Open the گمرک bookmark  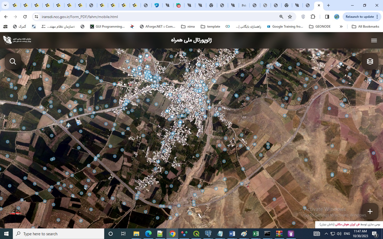pyautogui.click(x=20, y=27)
